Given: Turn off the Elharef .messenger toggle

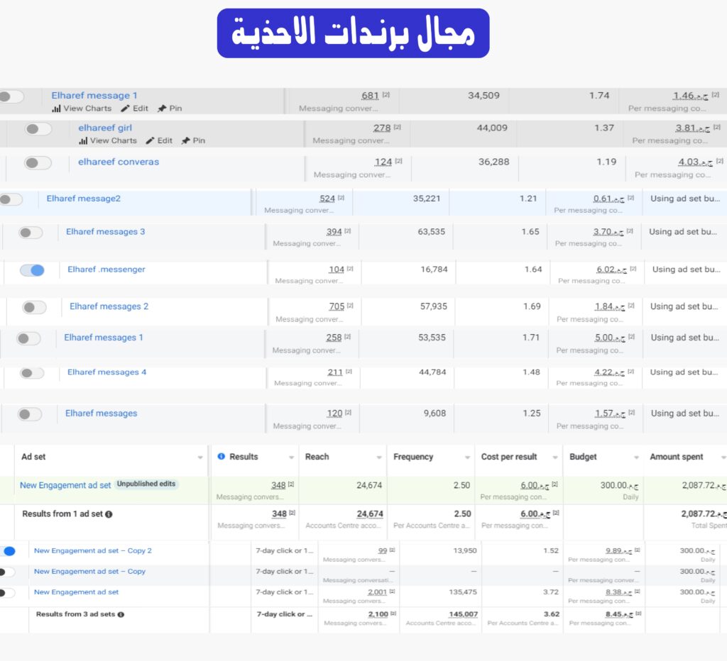Looking at the screenshot, I should pos(32,270).
